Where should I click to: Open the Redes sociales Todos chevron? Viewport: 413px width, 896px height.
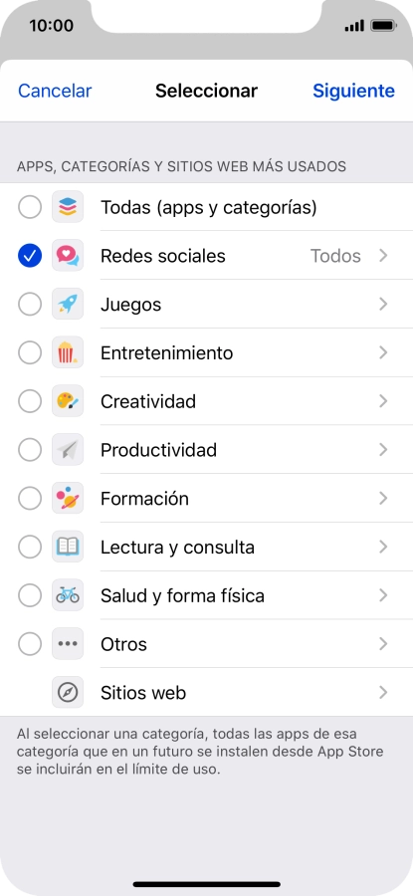383,256
